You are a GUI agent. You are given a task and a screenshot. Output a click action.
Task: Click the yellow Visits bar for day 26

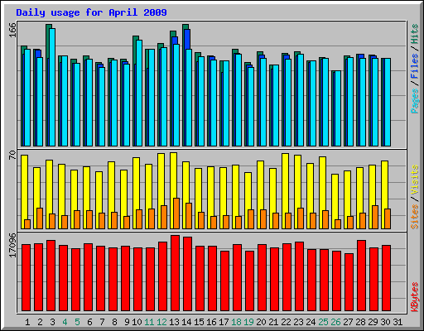[x=334, y=196]
